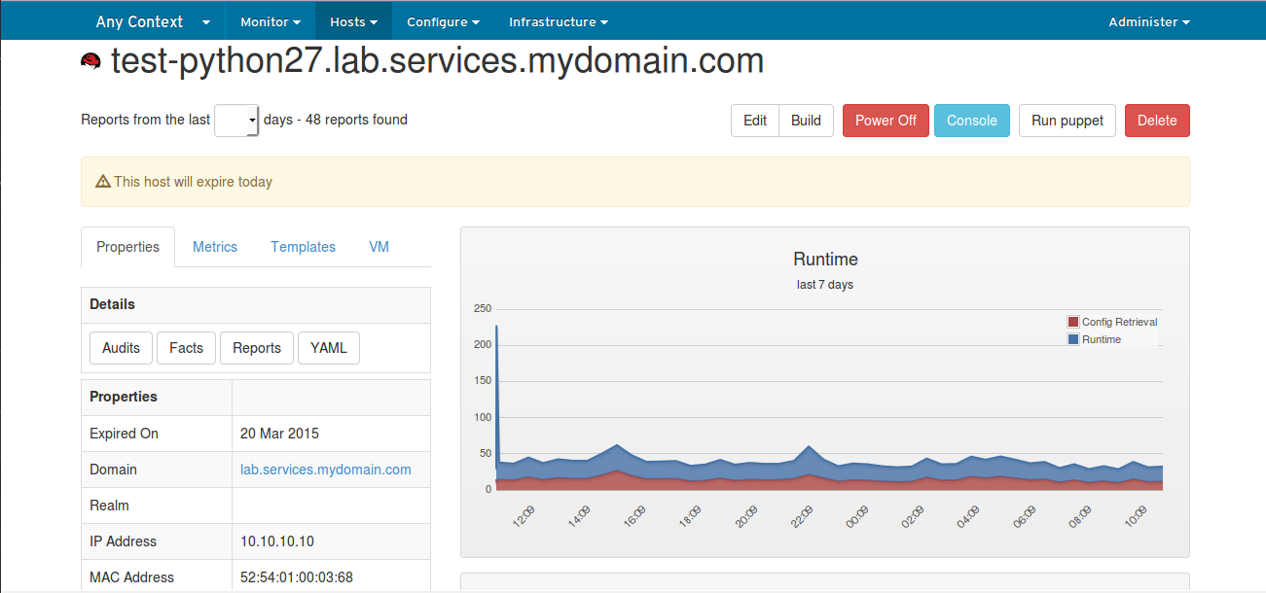Click the runtime spike peak on the chart
This screenshot has width=1266, height=593.
coord(496,327)
